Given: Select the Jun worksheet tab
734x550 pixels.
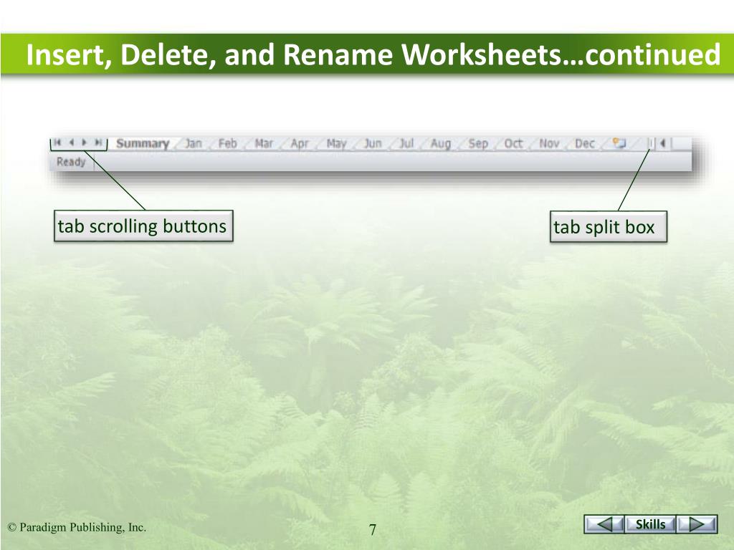Looking at the screenshot, I should tap(373, 143).
